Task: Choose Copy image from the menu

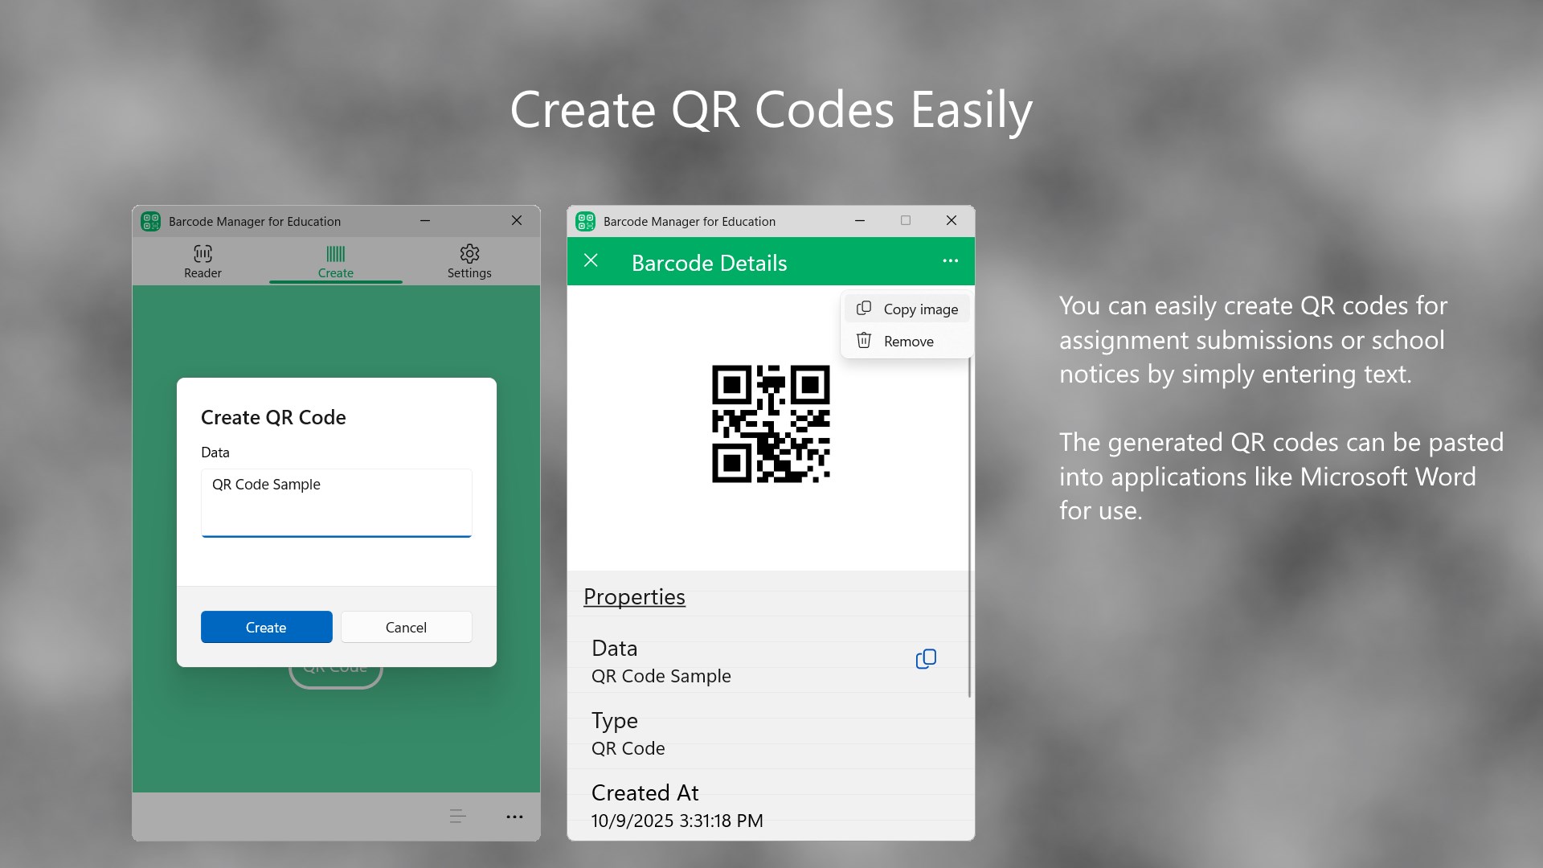Action: 907,309
